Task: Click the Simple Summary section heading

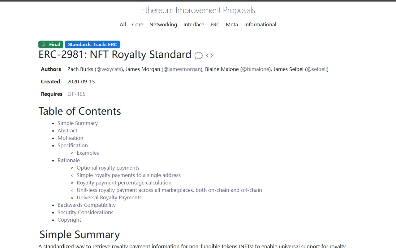Action: [x=80, y=235]
